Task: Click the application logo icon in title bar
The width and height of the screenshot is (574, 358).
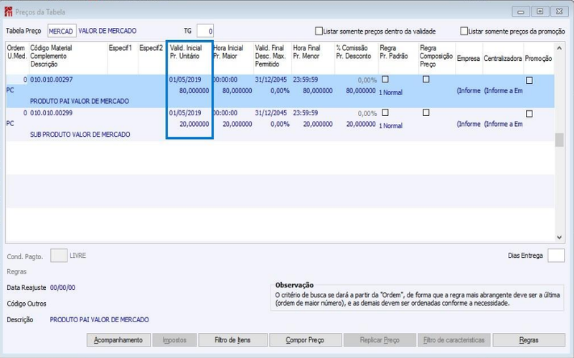Action: point(8,11)
